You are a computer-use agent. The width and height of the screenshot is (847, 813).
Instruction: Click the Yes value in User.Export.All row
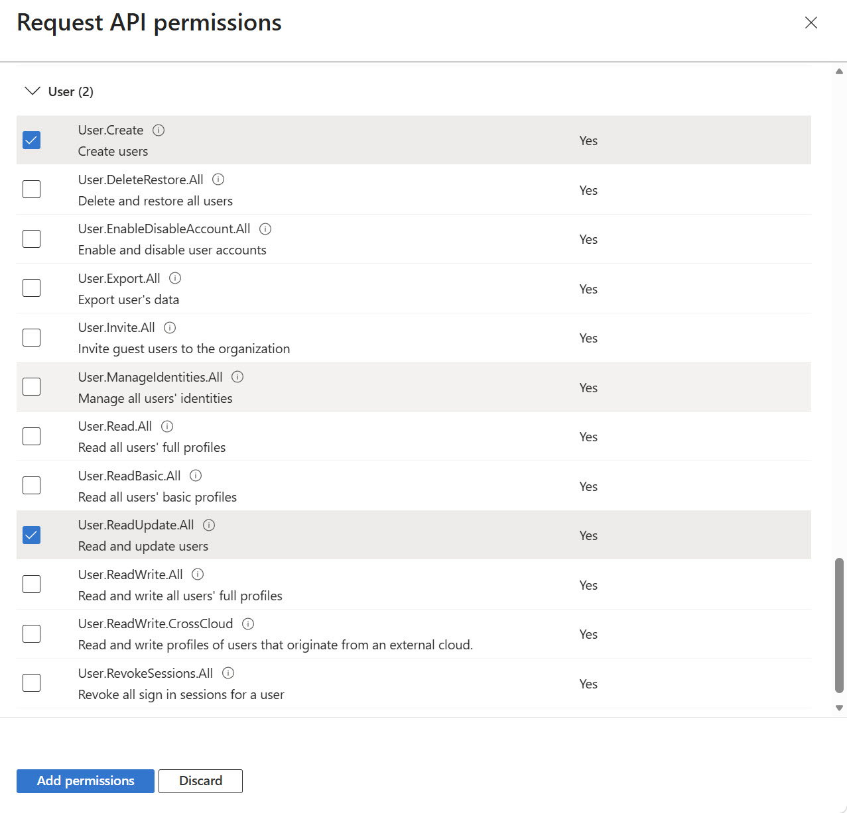588,289
